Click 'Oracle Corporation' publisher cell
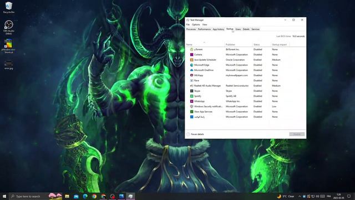 (235, 60)
